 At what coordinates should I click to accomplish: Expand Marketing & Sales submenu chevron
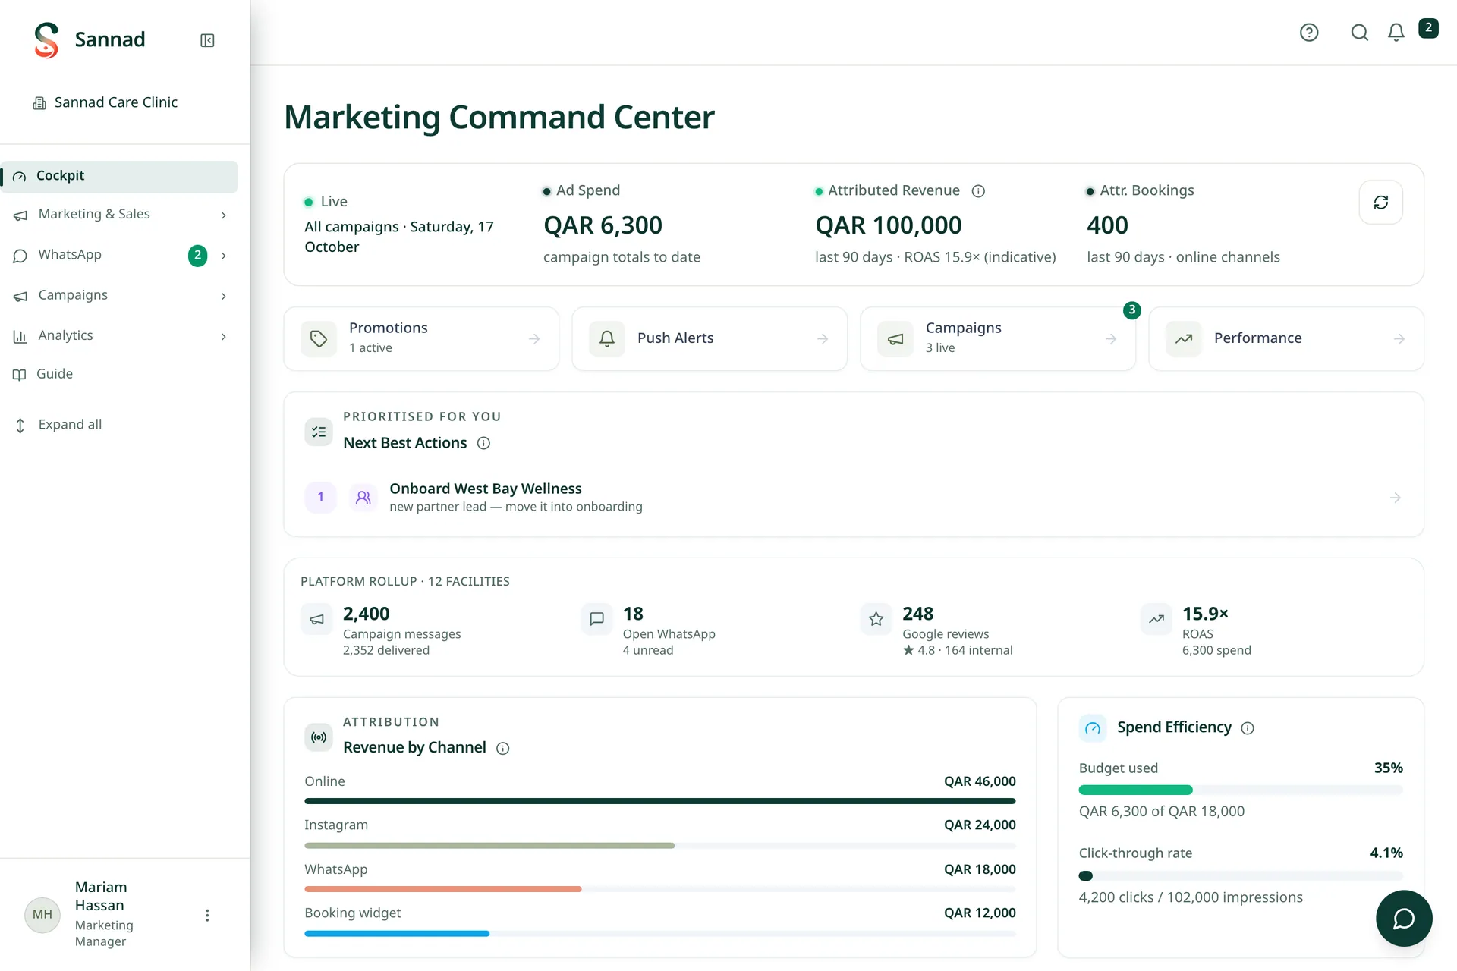click(223, 215)
